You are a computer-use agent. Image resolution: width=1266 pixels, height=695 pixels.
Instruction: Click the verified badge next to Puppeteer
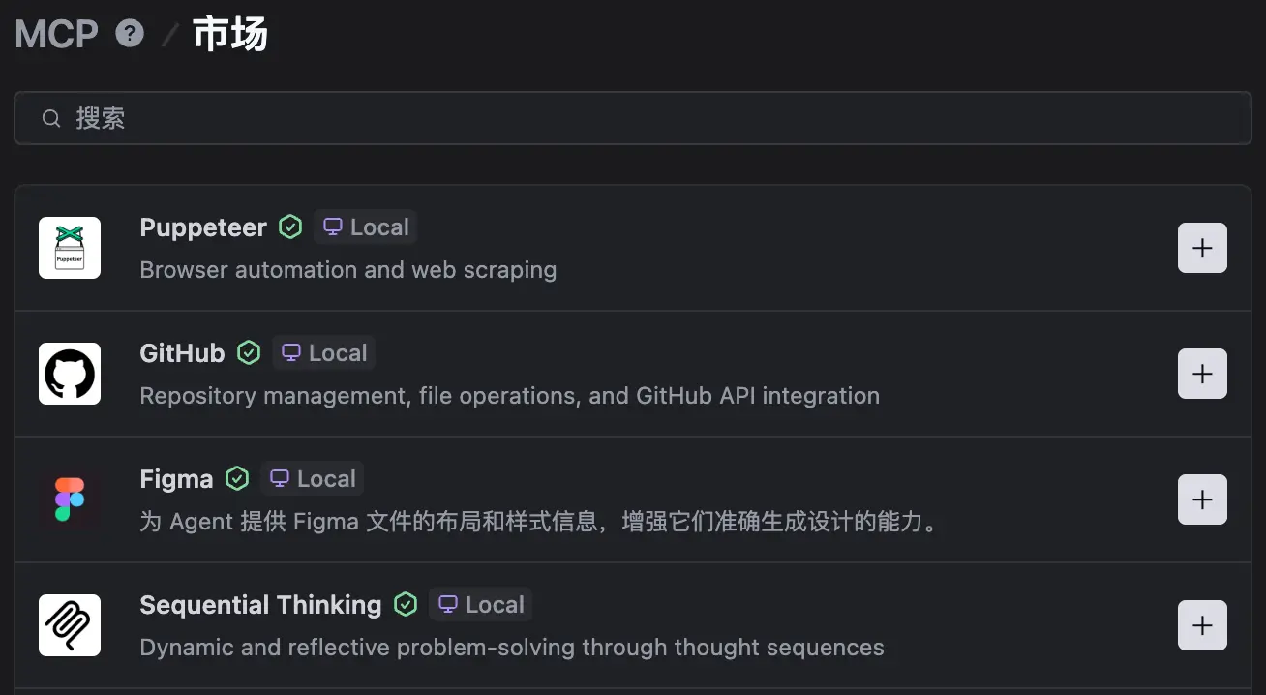coord(290,227)
